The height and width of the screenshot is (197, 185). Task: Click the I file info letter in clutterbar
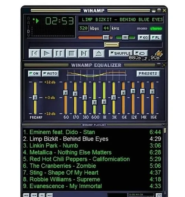[28, 27]
